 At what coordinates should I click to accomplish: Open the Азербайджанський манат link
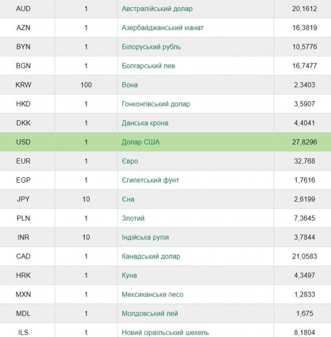162,28
